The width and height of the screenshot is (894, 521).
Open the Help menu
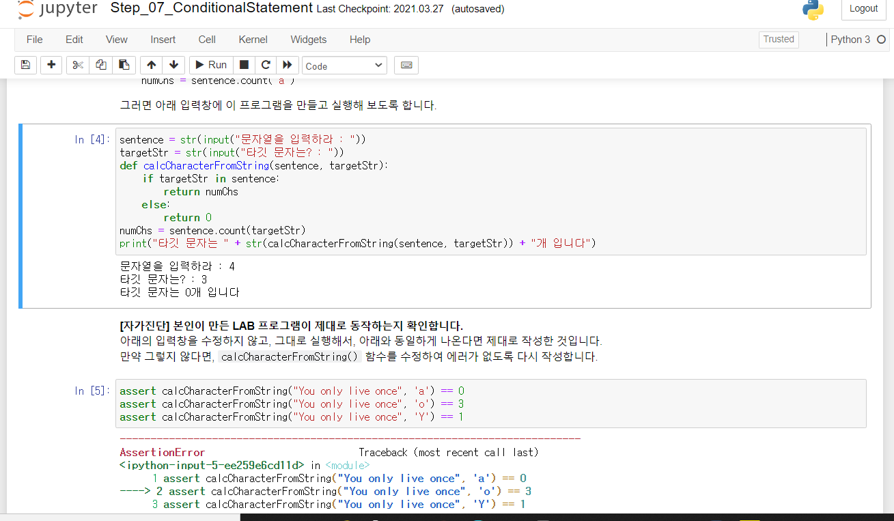(360, 40)
